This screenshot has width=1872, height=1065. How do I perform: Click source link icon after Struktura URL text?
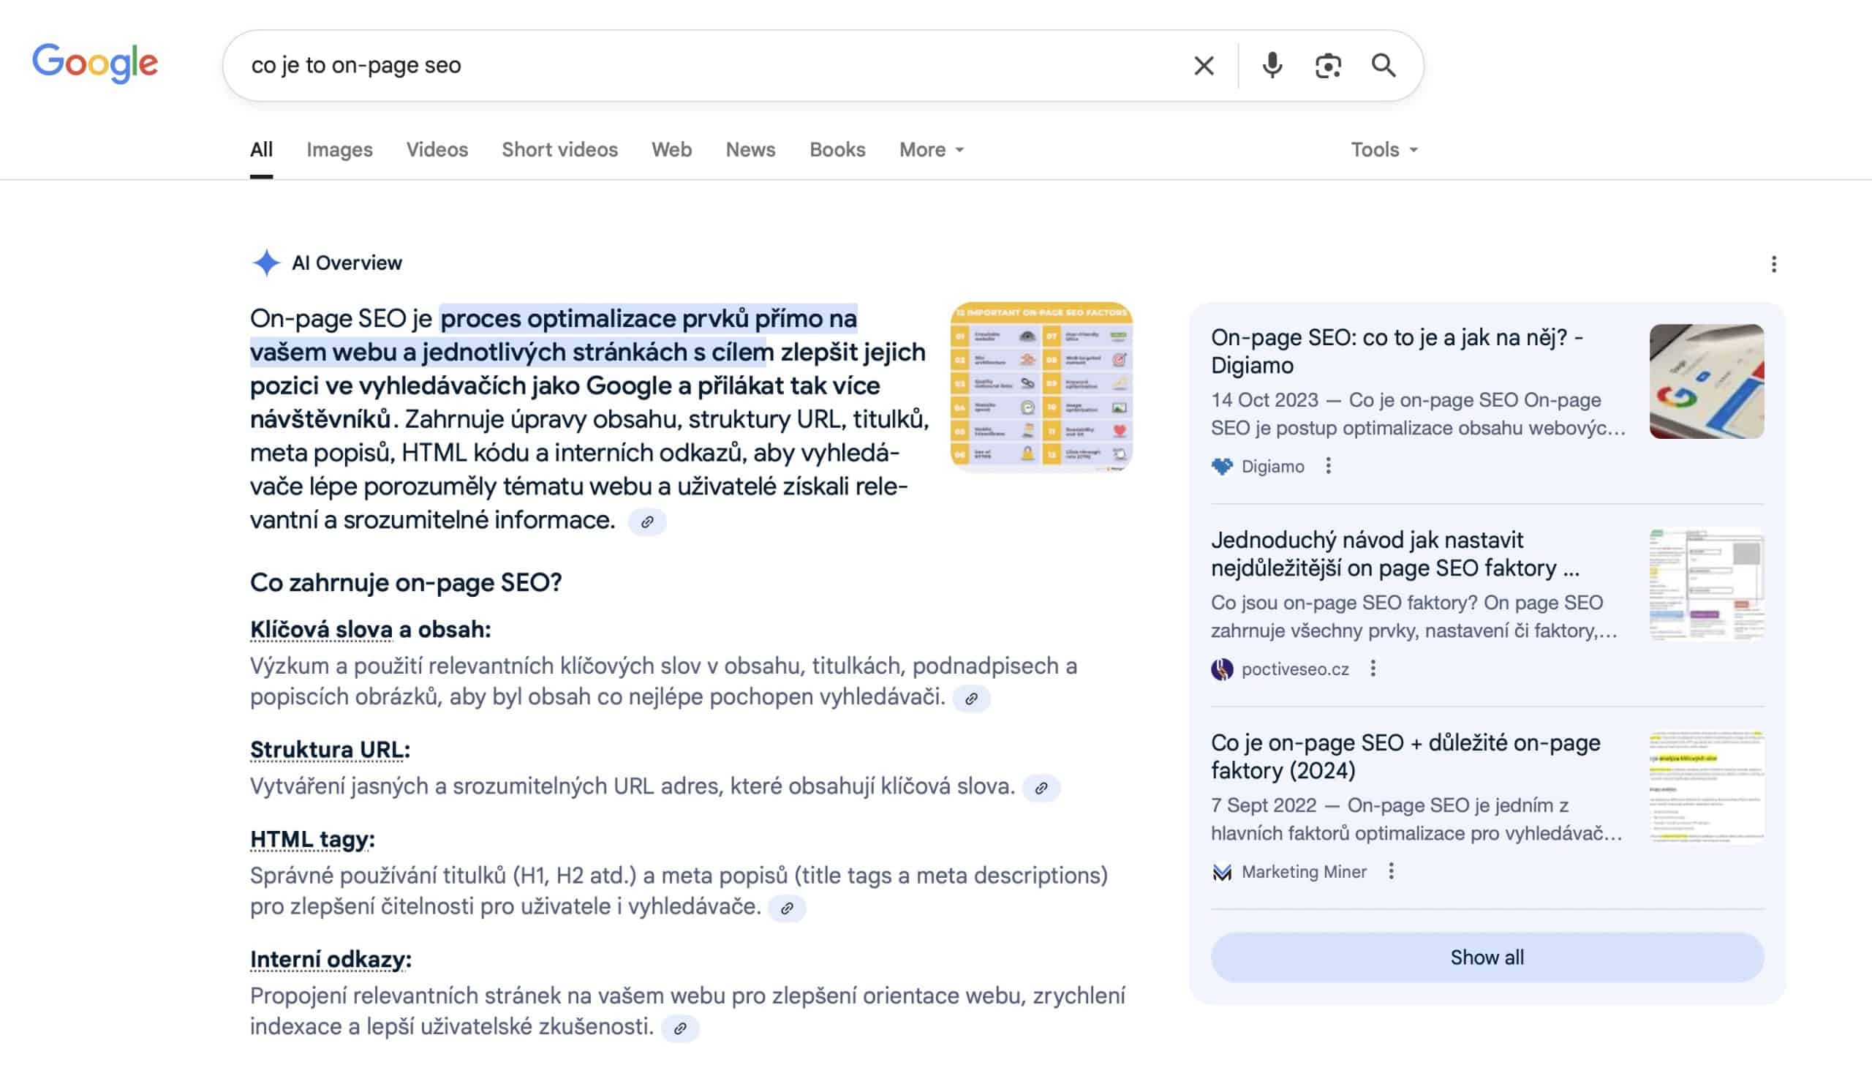click(x=1041, y=788)
